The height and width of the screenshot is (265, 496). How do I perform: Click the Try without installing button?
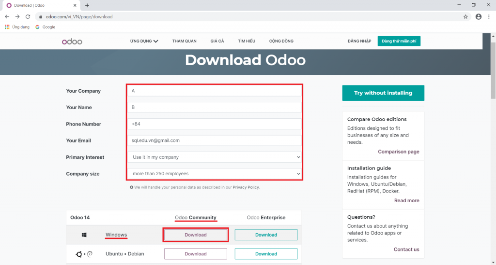(383, 93)
